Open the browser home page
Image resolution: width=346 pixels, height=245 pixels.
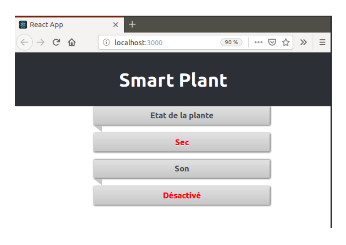(x=72, y=42)
